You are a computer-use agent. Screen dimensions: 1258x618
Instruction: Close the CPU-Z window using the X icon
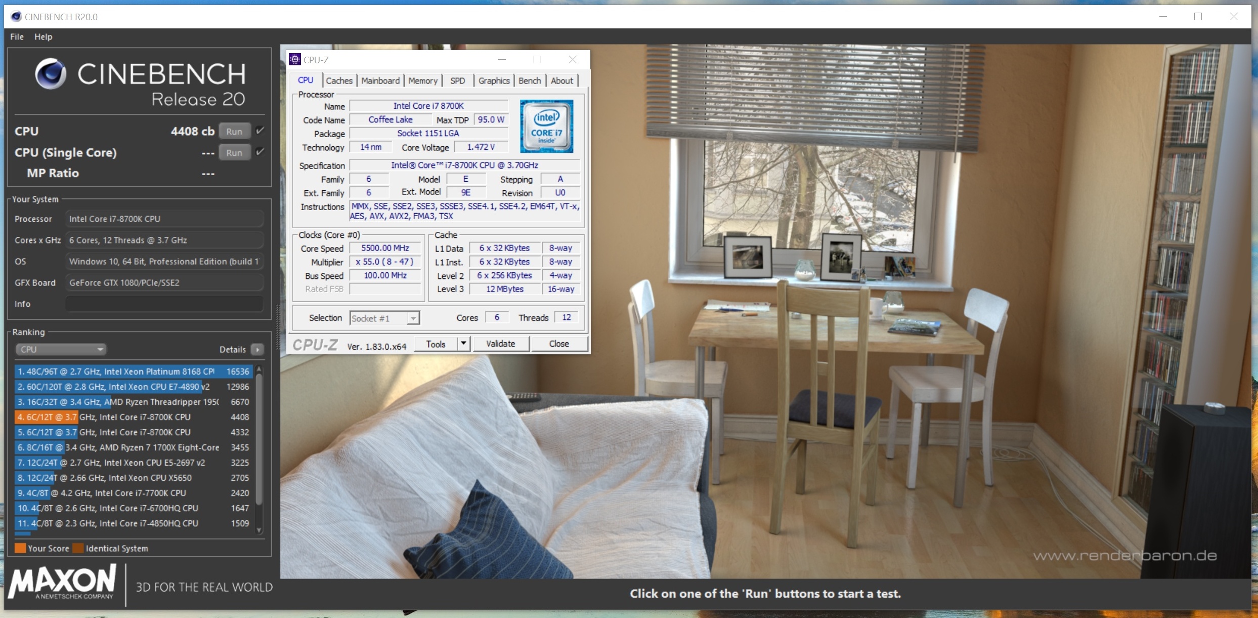tap(573, 60)
